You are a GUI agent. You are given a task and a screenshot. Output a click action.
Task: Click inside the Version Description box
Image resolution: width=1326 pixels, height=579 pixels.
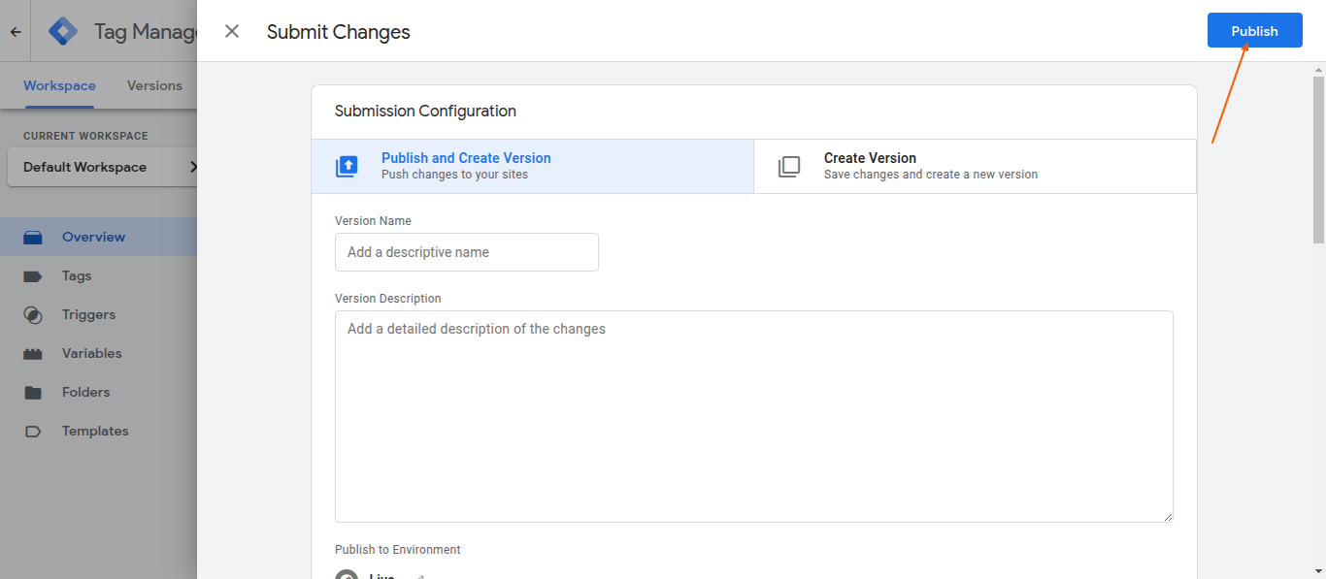pos(753,415)
